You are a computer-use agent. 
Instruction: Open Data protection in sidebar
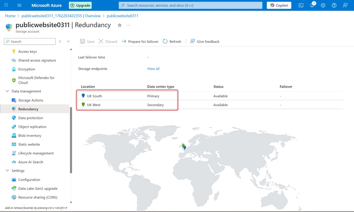[x=31, y=118]
